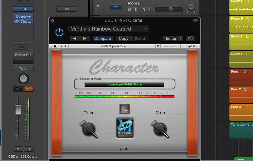253x161 pixels.
Task: Mute track 17 Room L
Action: (x=130, y=10)
